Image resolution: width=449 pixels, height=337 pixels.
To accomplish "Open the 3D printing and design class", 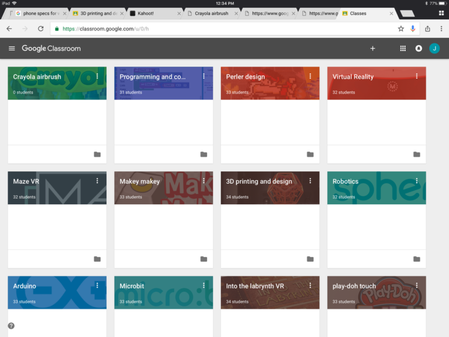I will 259,181.
